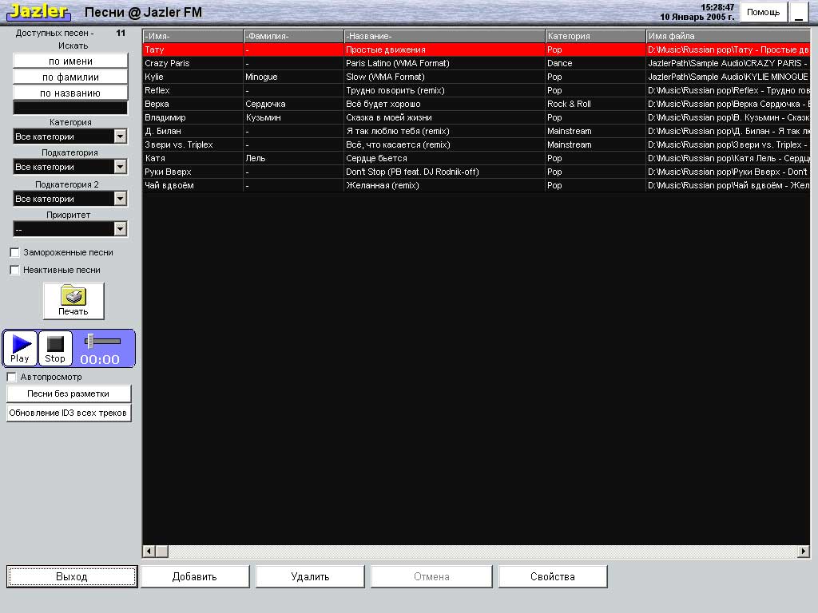Click the Dance category cell
This screenshot has width=818, height=613.
point(595,63)
